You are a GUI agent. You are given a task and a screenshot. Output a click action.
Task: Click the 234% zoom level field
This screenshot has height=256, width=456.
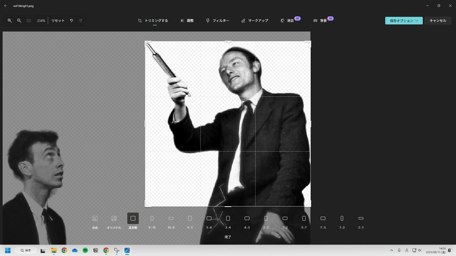[41, 21]
